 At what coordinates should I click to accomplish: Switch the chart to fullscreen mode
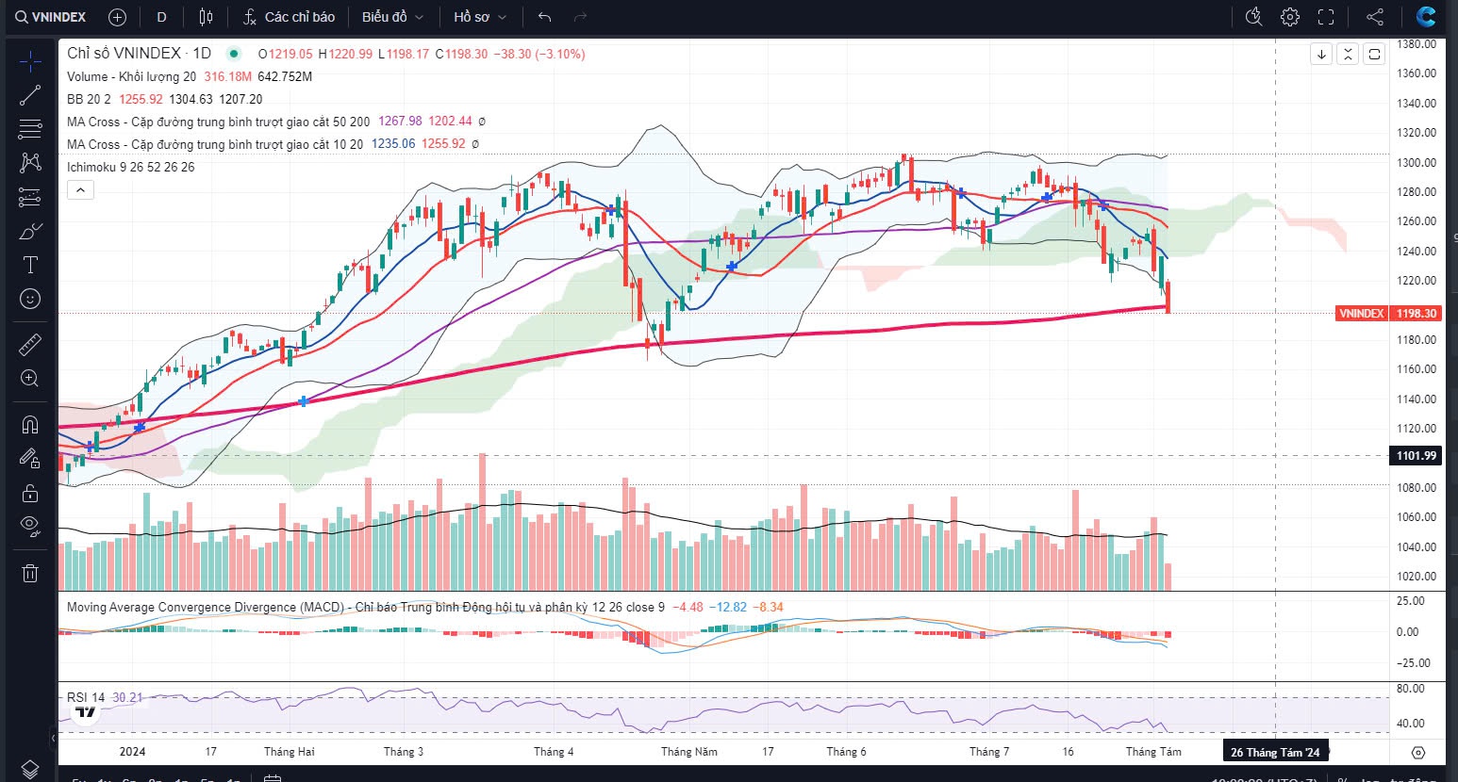pos(1326,17)
